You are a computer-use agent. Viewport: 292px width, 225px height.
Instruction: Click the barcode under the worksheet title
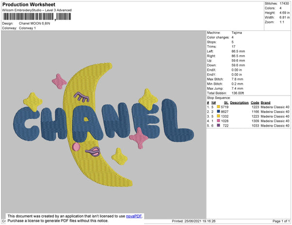coord(36,16)
